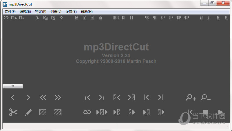The height and width of the screenshot is (131, 232).
Task: Click the blank document icon in the toolbar
Action: 77,18
